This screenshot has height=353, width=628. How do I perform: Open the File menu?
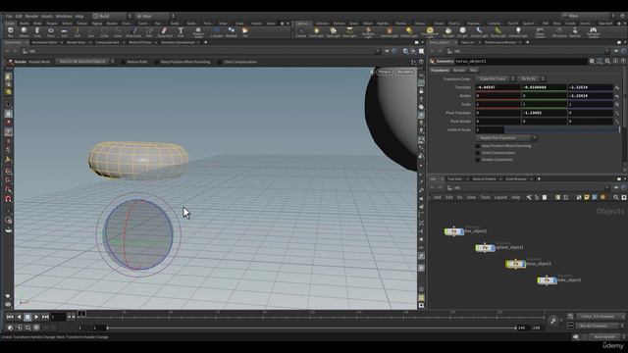coord(9,16)
